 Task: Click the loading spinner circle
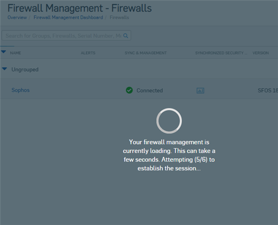pyautogui.click(x=169, y=121)
